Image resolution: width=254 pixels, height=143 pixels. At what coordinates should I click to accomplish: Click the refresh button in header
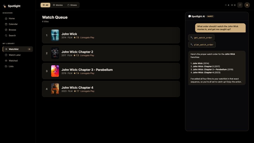click(x=240, y=5)
